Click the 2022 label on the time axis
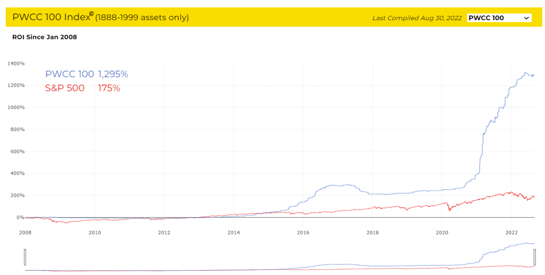 [511, 233]
